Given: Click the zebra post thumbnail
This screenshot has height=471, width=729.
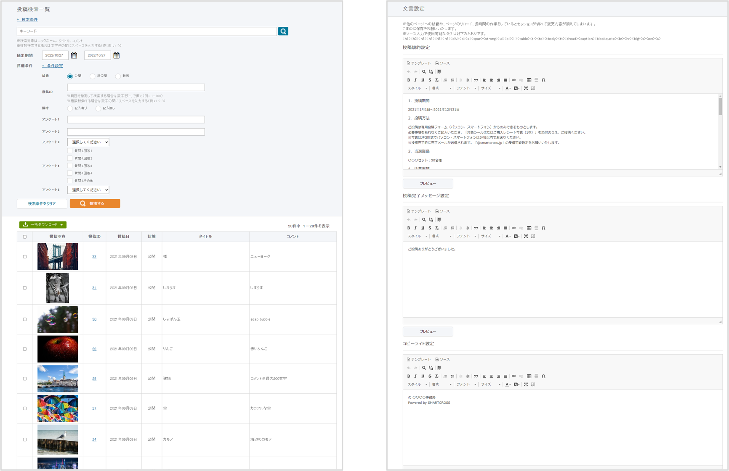Looking at the screenshot, I should [58, 288].
